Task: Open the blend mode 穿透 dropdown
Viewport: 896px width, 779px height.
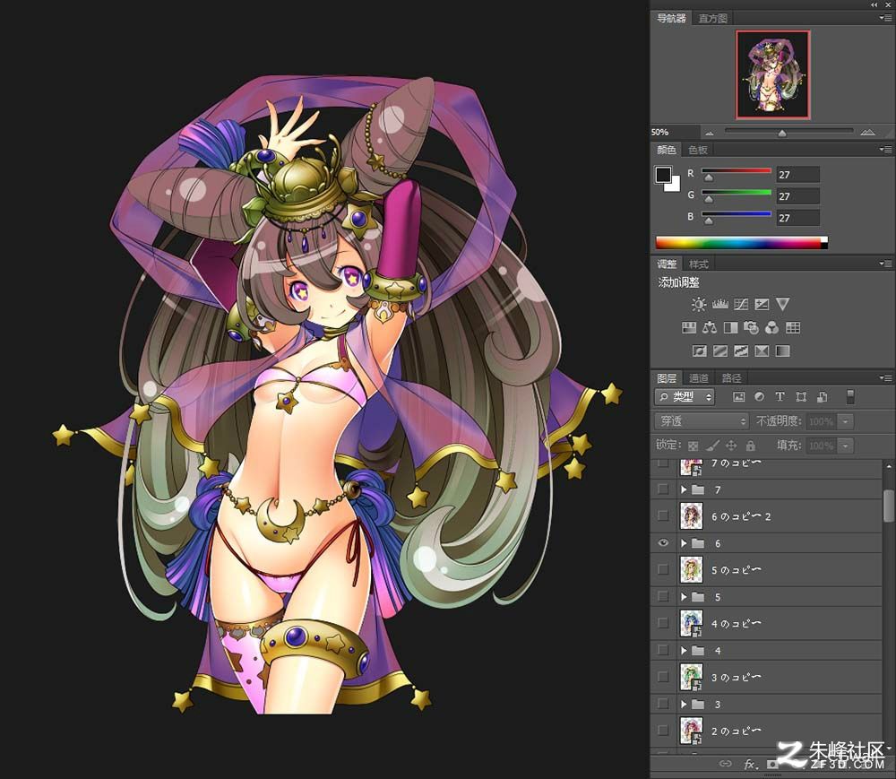Action: pyautogui.click(x=702, y=421)
